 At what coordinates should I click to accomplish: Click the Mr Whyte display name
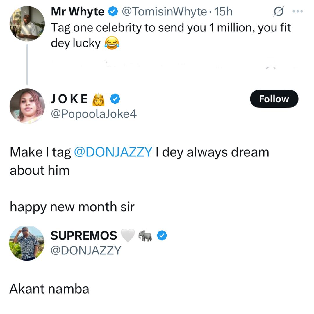tap(77, 12)
